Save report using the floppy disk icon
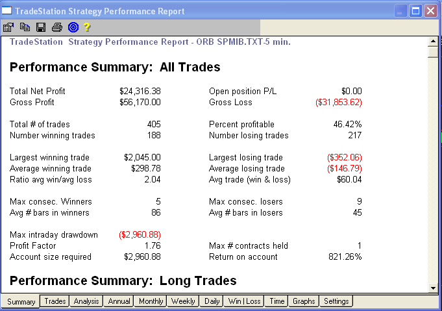 click(x=41, y=27)
